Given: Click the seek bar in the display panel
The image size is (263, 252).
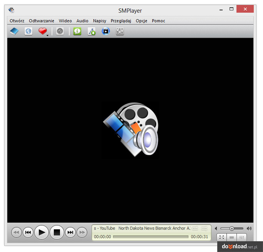Looking at the screenshot, I should tap(151, 237).
